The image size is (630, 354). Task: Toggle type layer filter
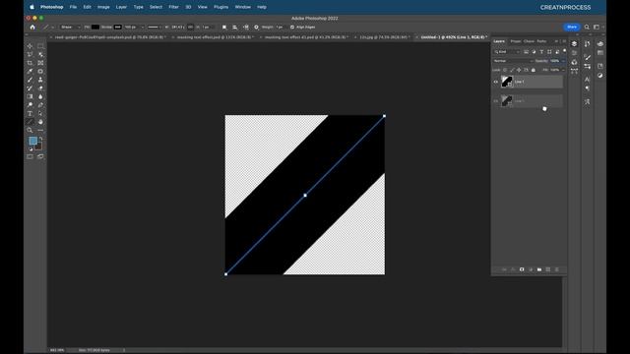[541, 52]
